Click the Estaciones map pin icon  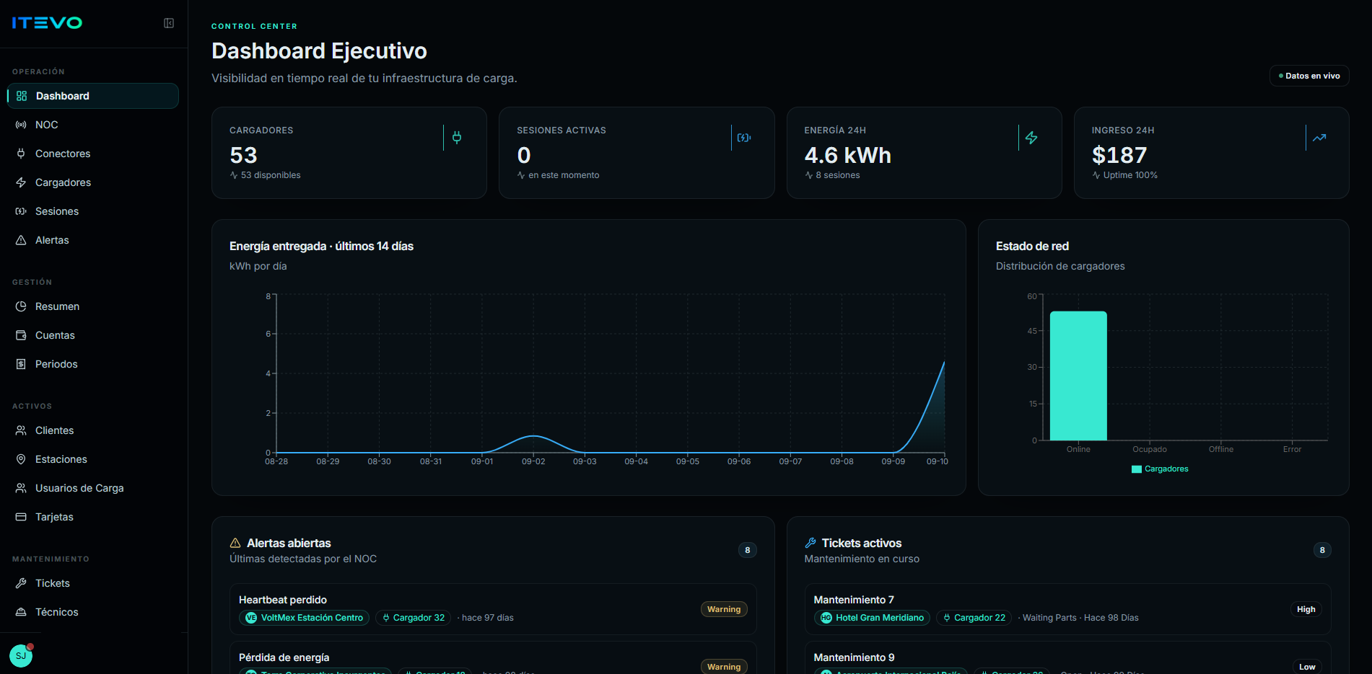click(21, 459)
